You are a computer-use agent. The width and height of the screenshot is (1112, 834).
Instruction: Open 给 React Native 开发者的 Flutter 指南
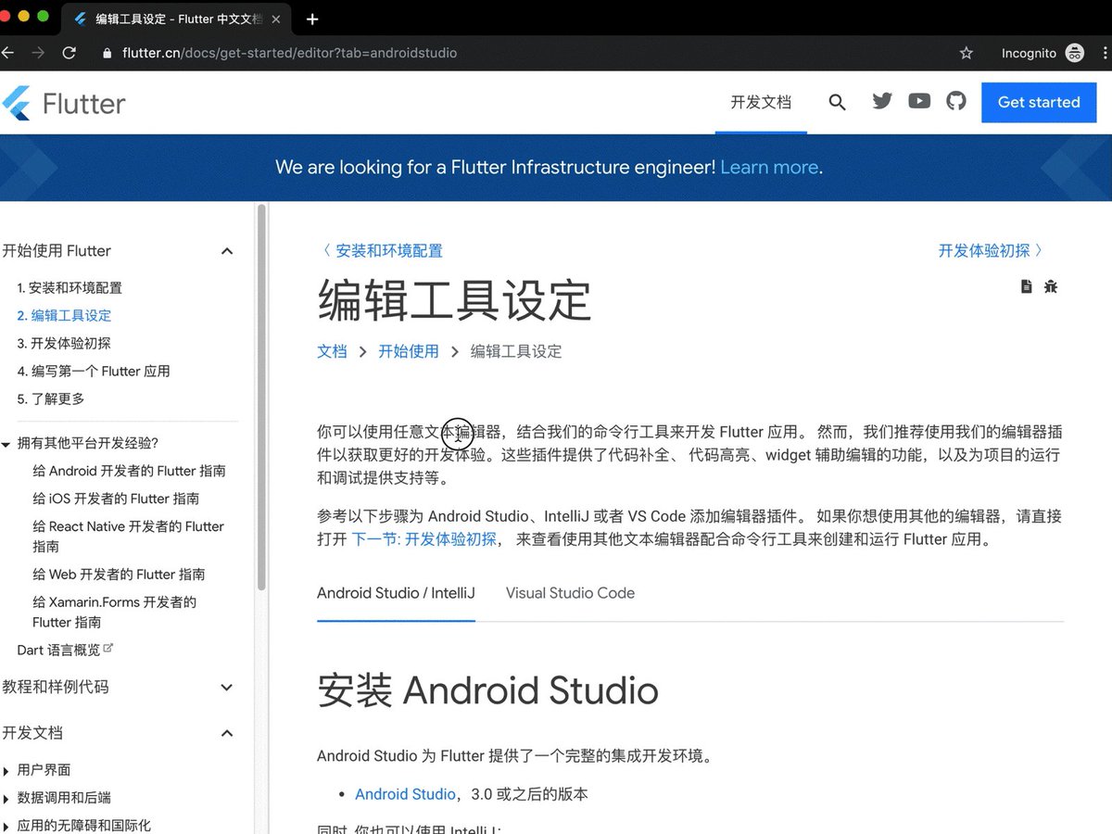(129, 537)
